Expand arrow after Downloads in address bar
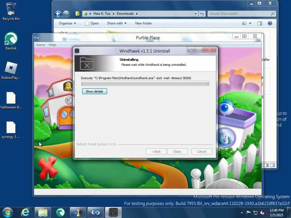 pos(137,14)
